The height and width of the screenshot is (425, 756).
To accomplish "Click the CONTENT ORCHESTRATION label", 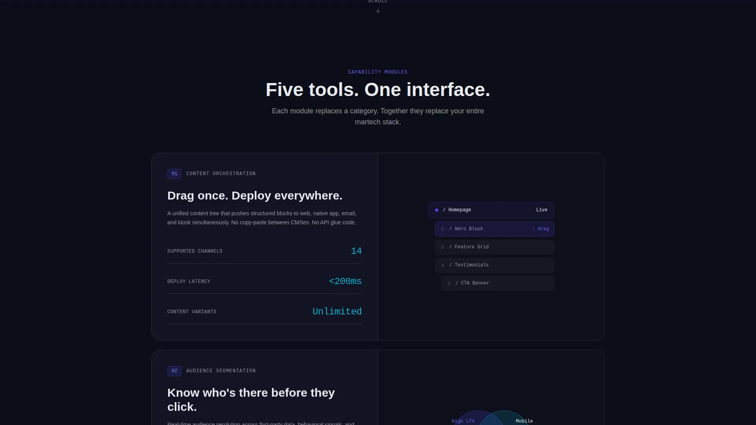I will click(221, 174).
